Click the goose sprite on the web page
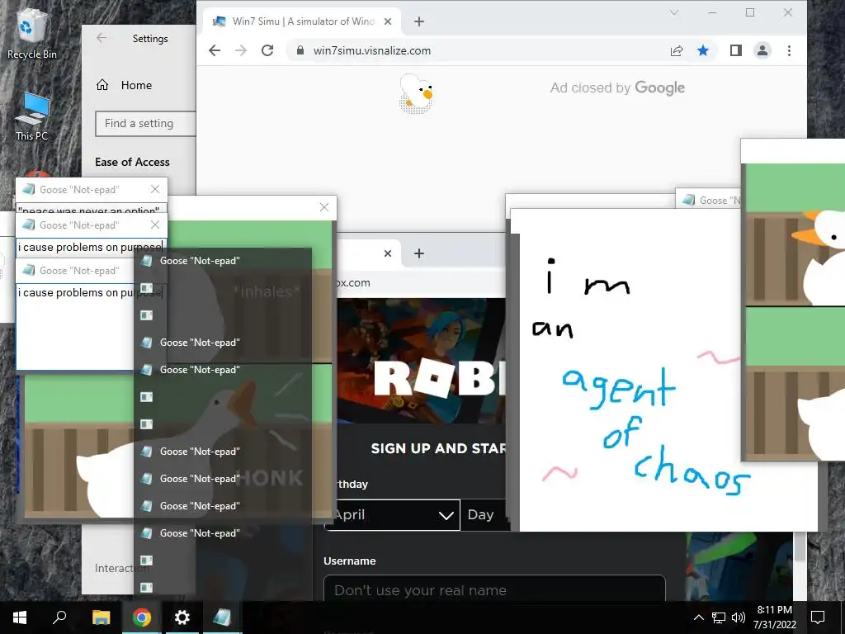Image resolution: width=845 pixels, height=634 pixels. coord(416,92)
